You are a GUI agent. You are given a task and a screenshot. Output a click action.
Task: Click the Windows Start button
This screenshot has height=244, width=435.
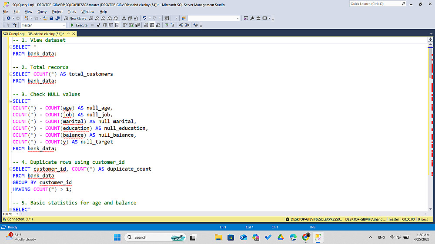[117, 237]
